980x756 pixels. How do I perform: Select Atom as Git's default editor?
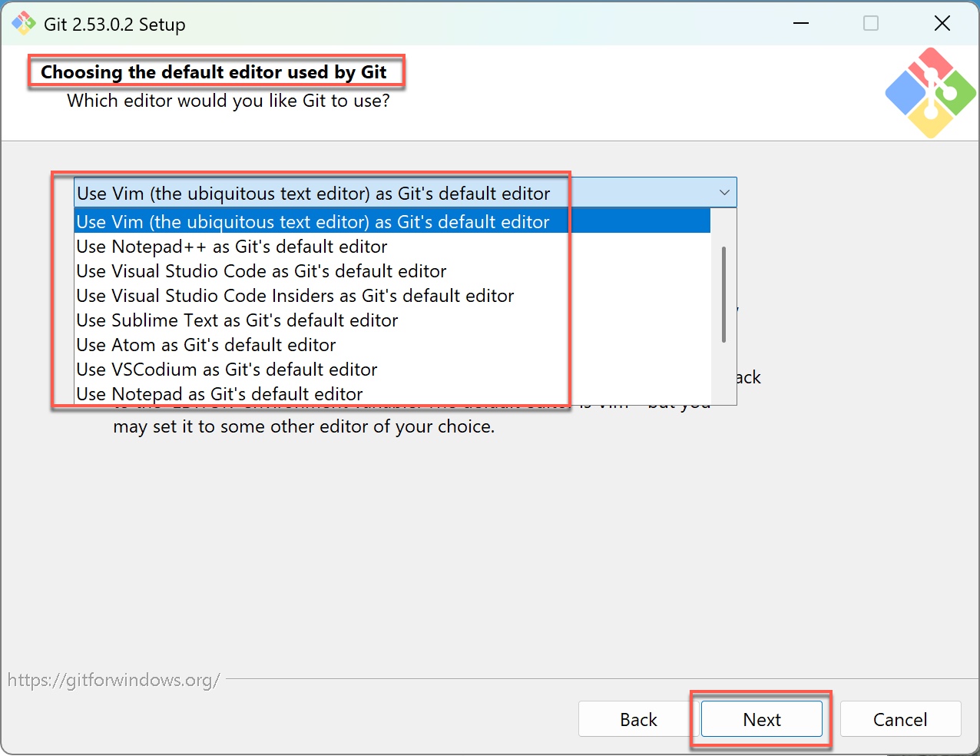tap(206, 345)
